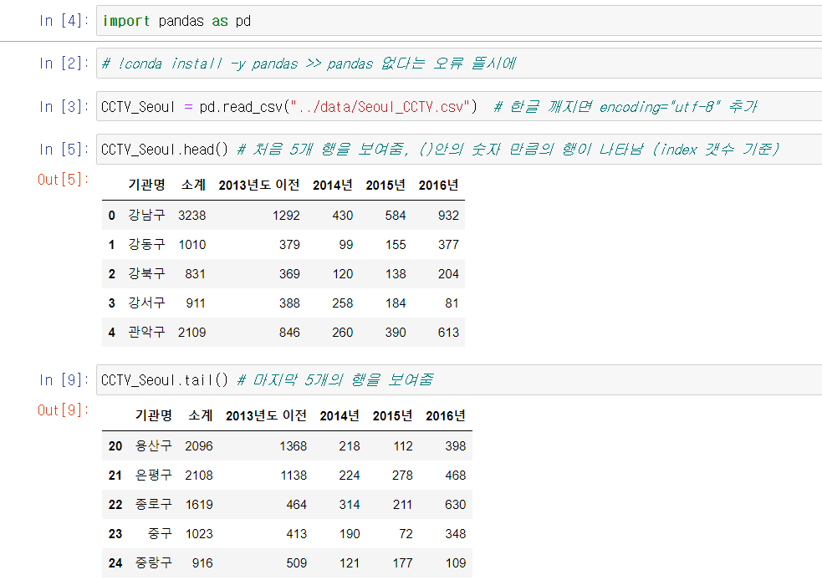Click '2013년도 이전' header in head table
Viewport: 822px width, 580px height.
(259, 185)
